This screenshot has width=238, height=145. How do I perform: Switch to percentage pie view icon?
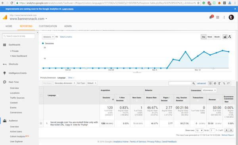pos(215,83)
